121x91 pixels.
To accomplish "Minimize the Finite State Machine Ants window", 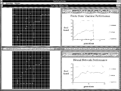I will (117, 6).
